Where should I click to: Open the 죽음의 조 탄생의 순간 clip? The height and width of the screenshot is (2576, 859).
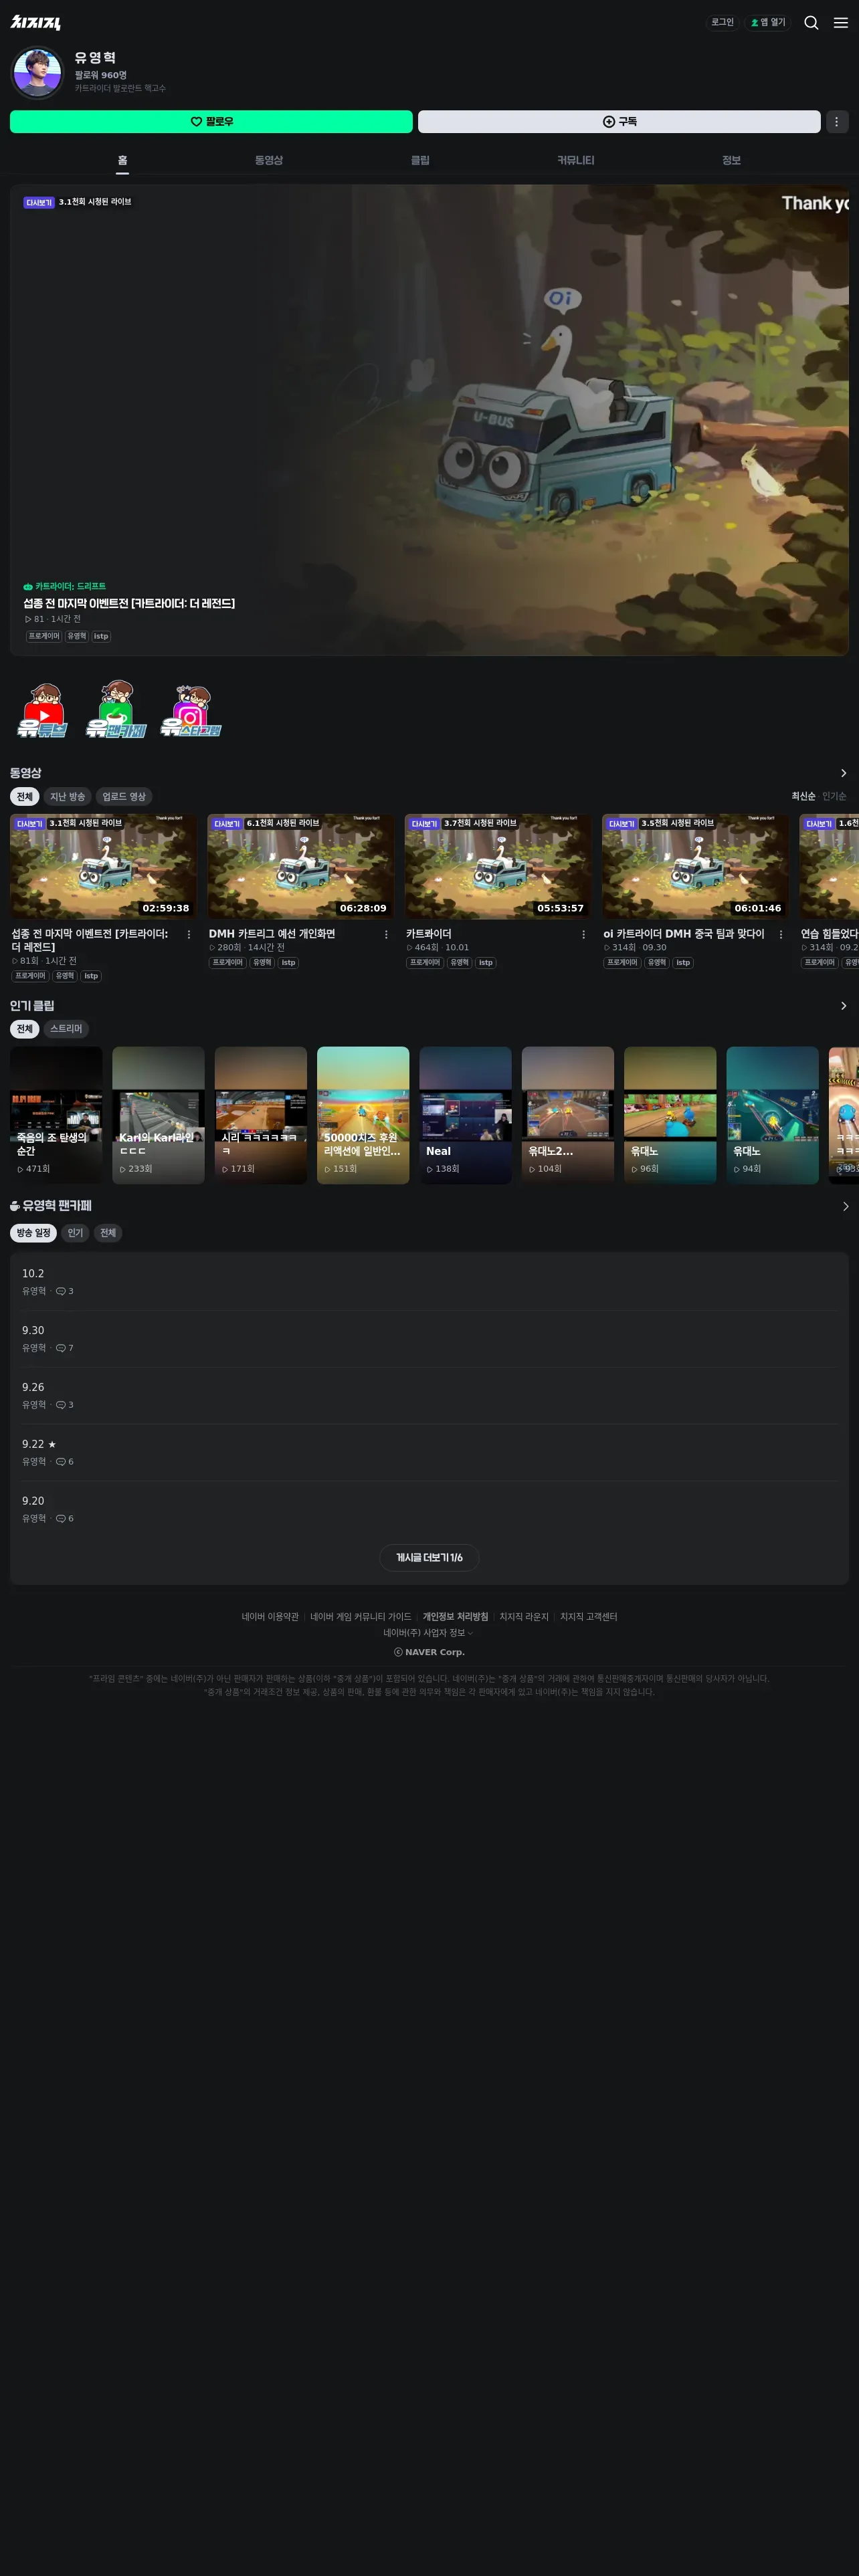pos(56,1115)
